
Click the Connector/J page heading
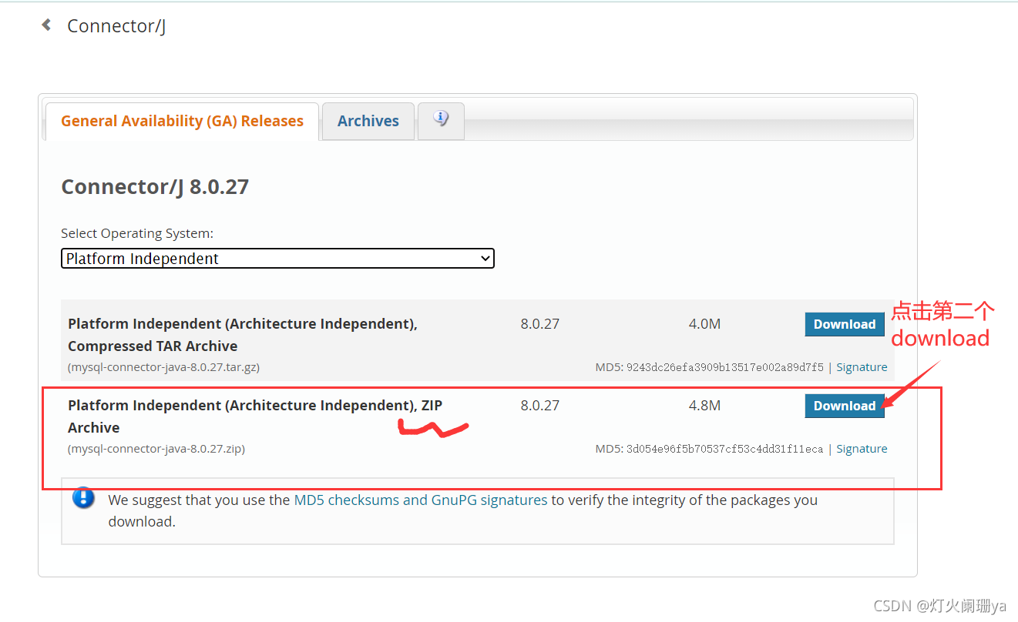point(116,26)
